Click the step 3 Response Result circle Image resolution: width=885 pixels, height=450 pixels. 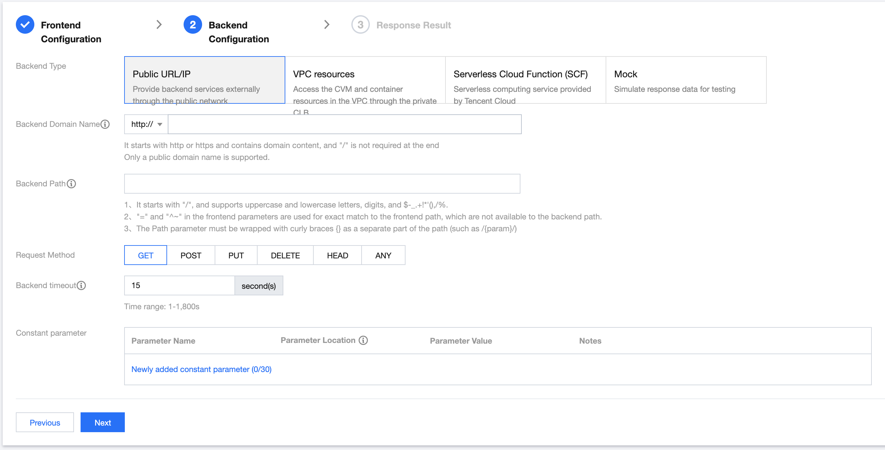(x=360, y=25)
